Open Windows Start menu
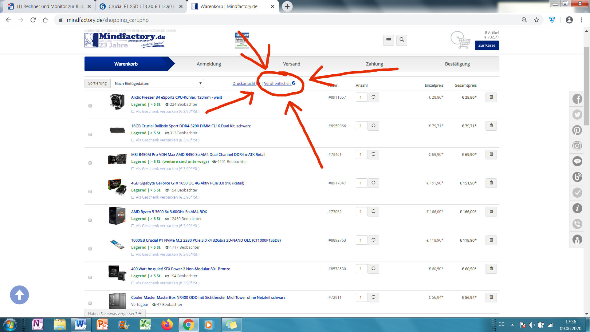 coord(10,325)
